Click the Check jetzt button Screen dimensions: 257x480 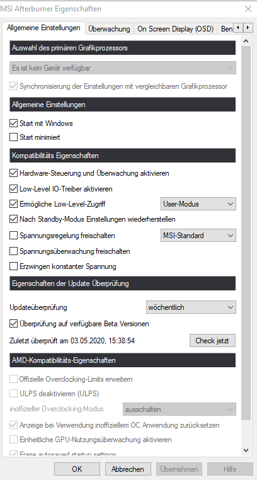coord(213,341)
